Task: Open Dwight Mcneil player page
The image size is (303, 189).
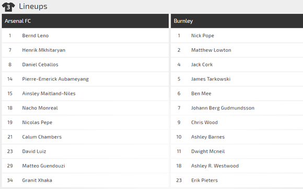Action: click(x=208, y=151)
